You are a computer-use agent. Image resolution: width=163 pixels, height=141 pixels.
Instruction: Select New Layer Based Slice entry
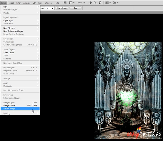20,63
